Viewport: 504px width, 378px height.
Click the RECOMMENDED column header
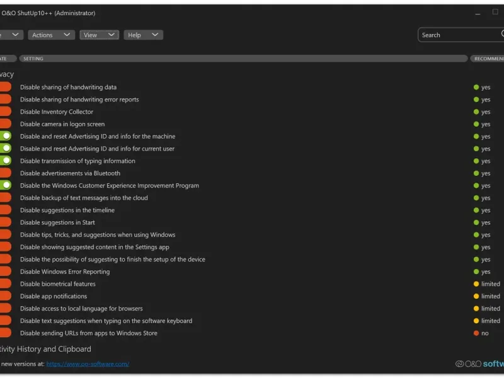pyautogui.click(x=487, y=59)
